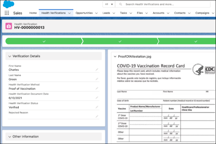Click the Health Verification Document Date label
The image size is (216, 144).
point(29,94)
